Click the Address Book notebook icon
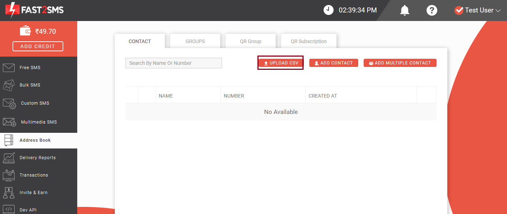Viewport: 507px width, 214px height. (9, 140)
